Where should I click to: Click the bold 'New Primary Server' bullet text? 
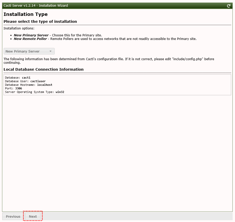click(31, 35)
